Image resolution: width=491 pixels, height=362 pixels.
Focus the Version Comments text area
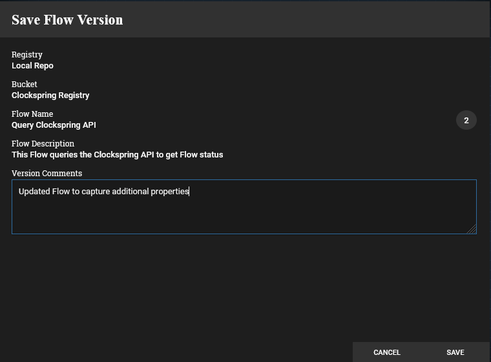pyautogui.click(x=244, y=207)
